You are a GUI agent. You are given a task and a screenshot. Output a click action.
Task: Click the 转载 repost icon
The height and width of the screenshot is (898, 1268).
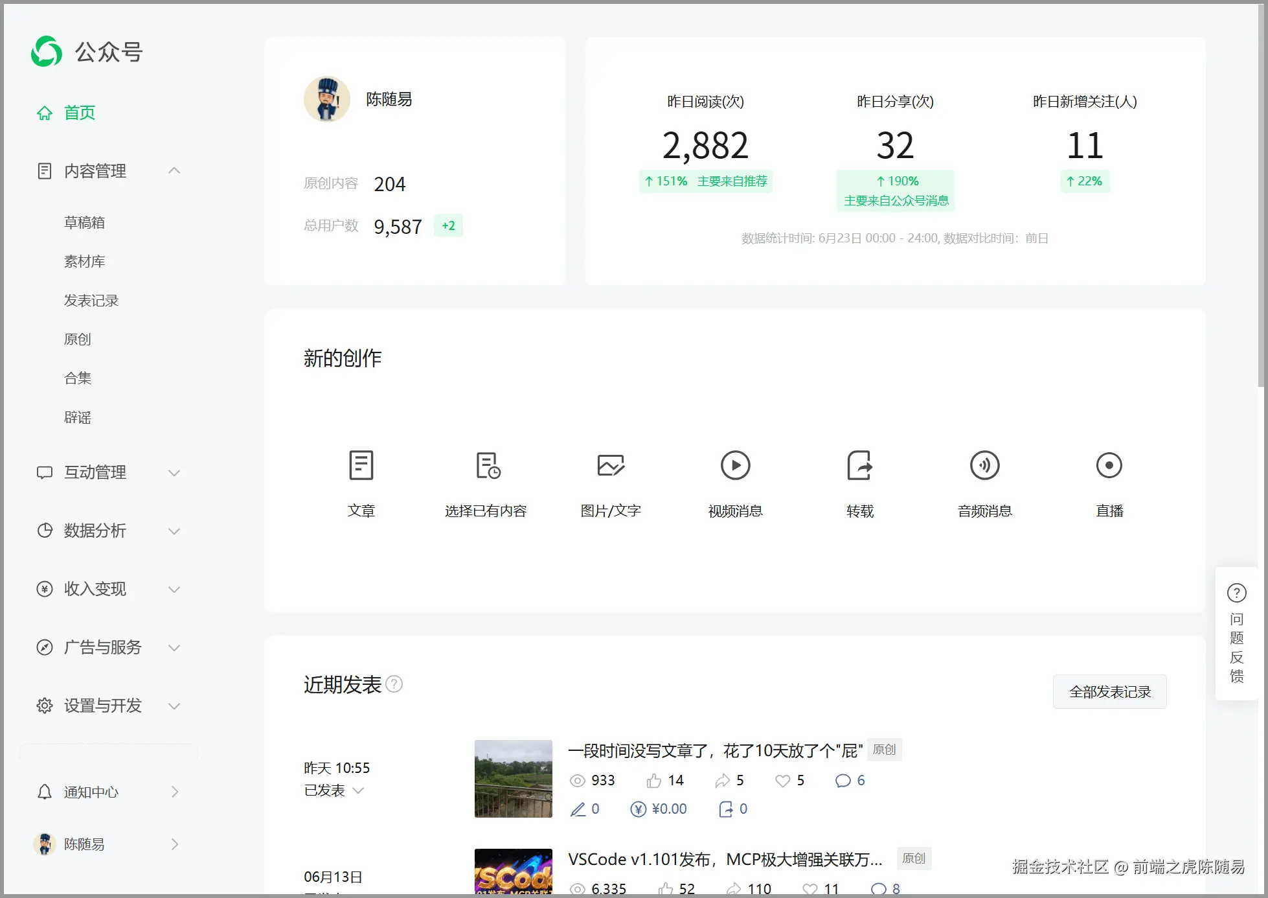859,466
